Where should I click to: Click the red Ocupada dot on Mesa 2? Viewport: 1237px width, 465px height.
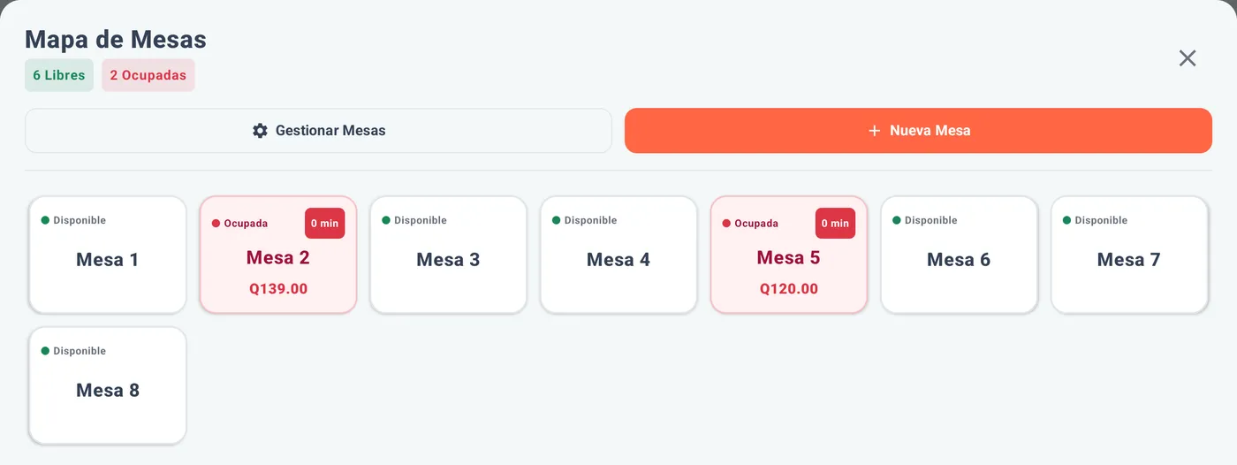[x=216, y=224]
